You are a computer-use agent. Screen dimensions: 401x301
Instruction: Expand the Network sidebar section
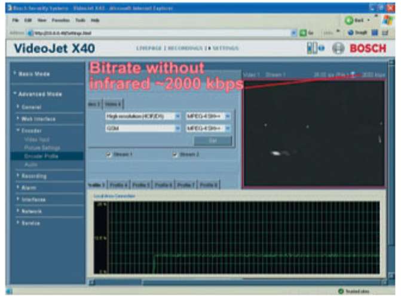pyautogui.click(x=31, y=211)
